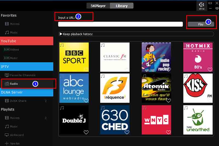This screenshot has height=146, width=219.
Task: Click the film icon beside DLNA Share
Action: click(7, 101)
